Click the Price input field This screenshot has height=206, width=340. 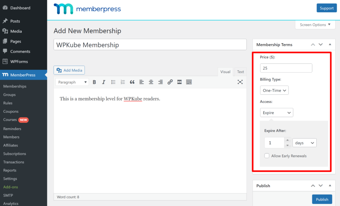pos(286,68)
